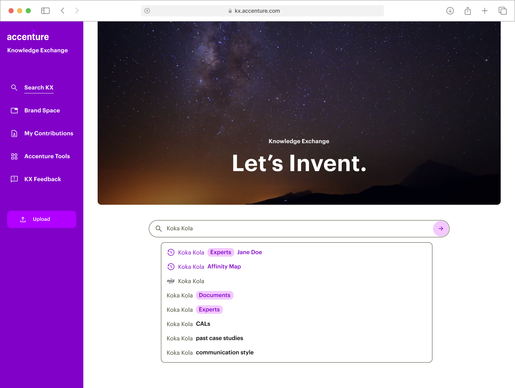Click the kx.accenture.com address bar
The width and height of the screenshot is (515, 388).
click(x=263, y=11)
